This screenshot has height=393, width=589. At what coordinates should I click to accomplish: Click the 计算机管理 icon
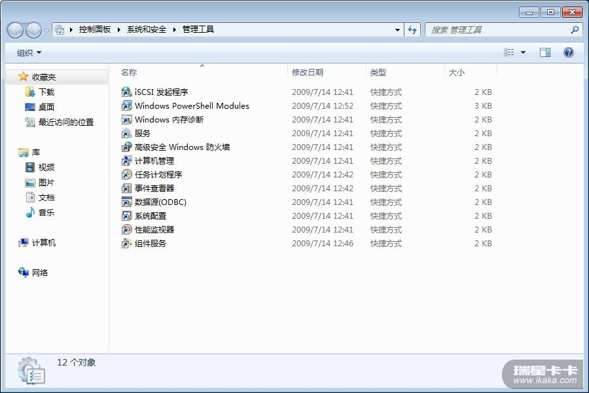126,161
